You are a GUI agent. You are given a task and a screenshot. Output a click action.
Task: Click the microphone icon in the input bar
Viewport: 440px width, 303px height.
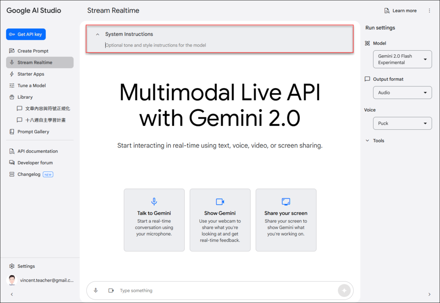96,291
